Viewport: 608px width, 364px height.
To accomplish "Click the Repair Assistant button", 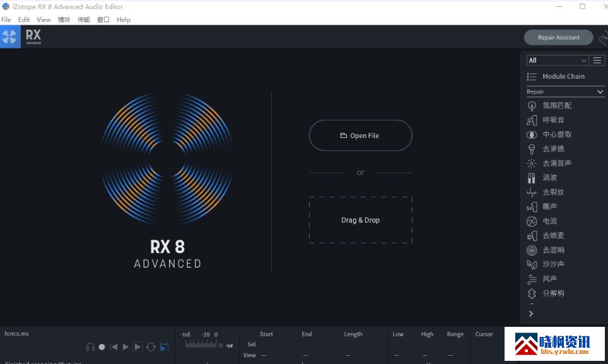I will coord(558,38).
